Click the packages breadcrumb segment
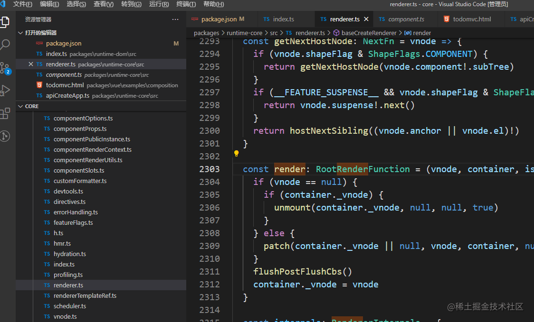This screenshot has height=322, width=534. pos(206,33)
